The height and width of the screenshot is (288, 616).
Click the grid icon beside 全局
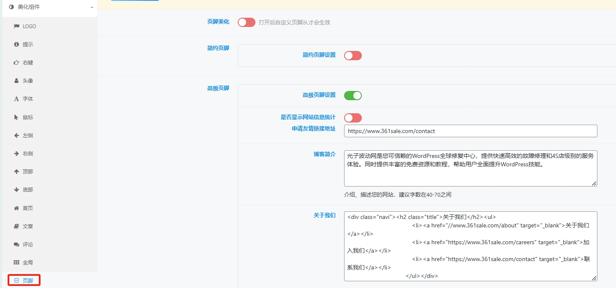click(16, 262)
